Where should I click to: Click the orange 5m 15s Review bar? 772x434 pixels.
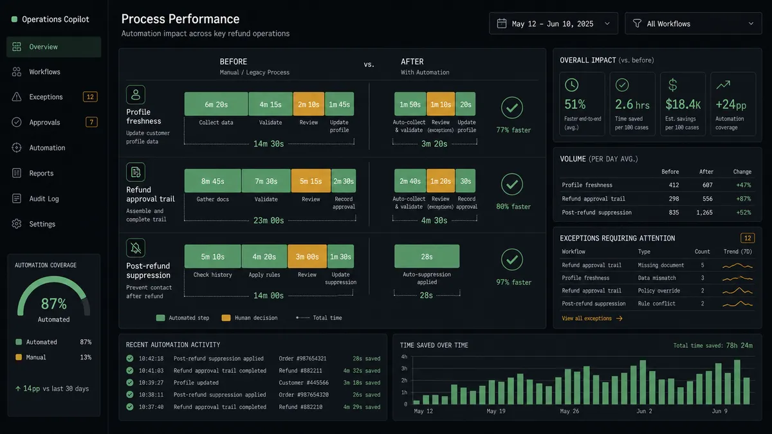[x=311, y=181]
